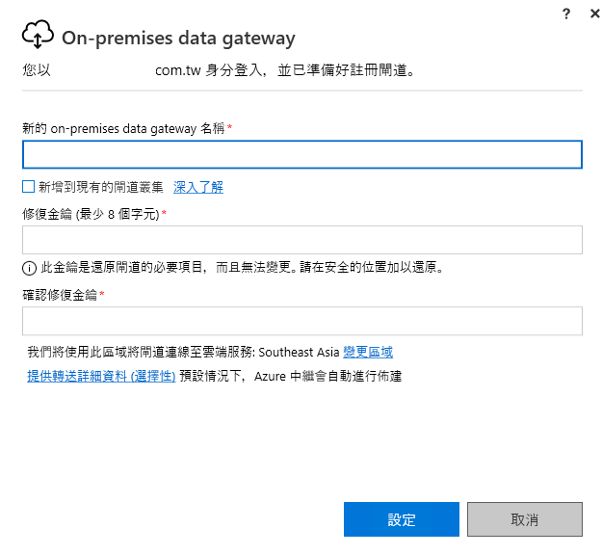Click the cloud gateway logo icon
This screenshot has width=602, height=555.
pyautogui.click(x=37, y=37)
